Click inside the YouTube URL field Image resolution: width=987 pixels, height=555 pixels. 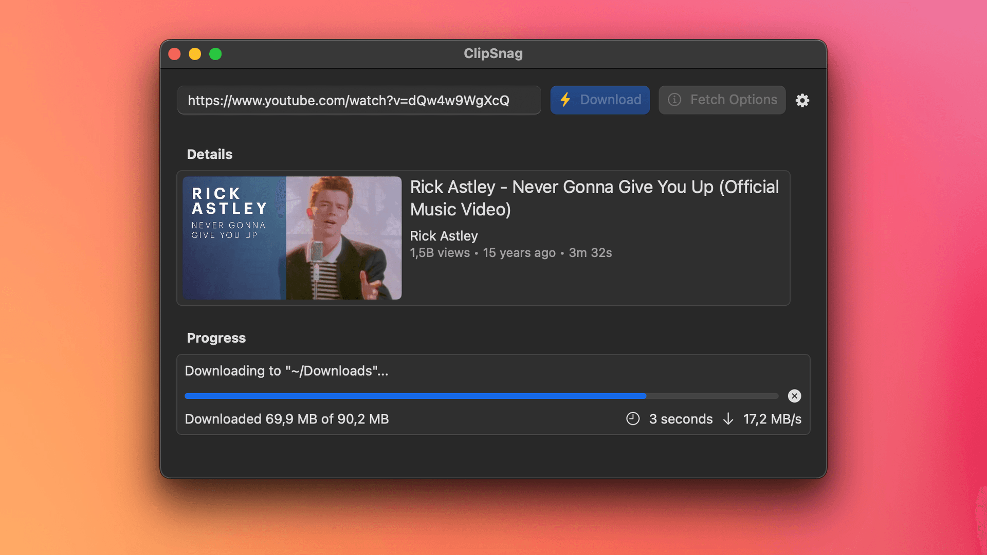tap(358, 100)
